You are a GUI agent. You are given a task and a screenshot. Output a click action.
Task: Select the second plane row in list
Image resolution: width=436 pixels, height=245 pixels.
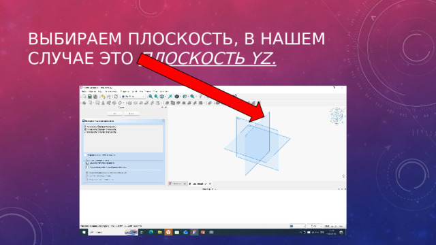[x=100, y=129]
